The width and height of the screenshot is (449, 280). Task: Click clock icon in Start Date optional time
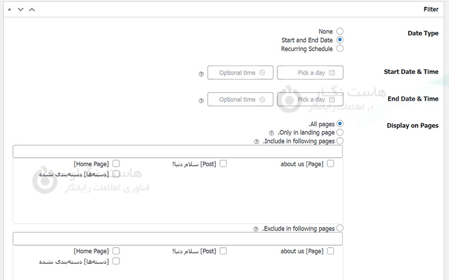pyautogui.click(x=262, y=73)
